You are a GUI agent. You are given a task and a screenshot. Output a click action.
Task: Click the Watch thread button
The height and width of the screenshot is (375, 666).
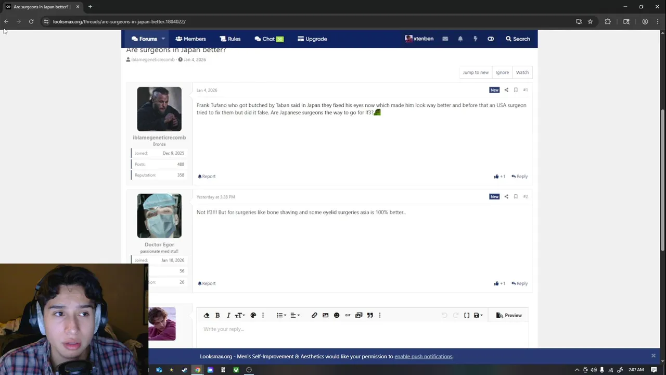point(522,72)
